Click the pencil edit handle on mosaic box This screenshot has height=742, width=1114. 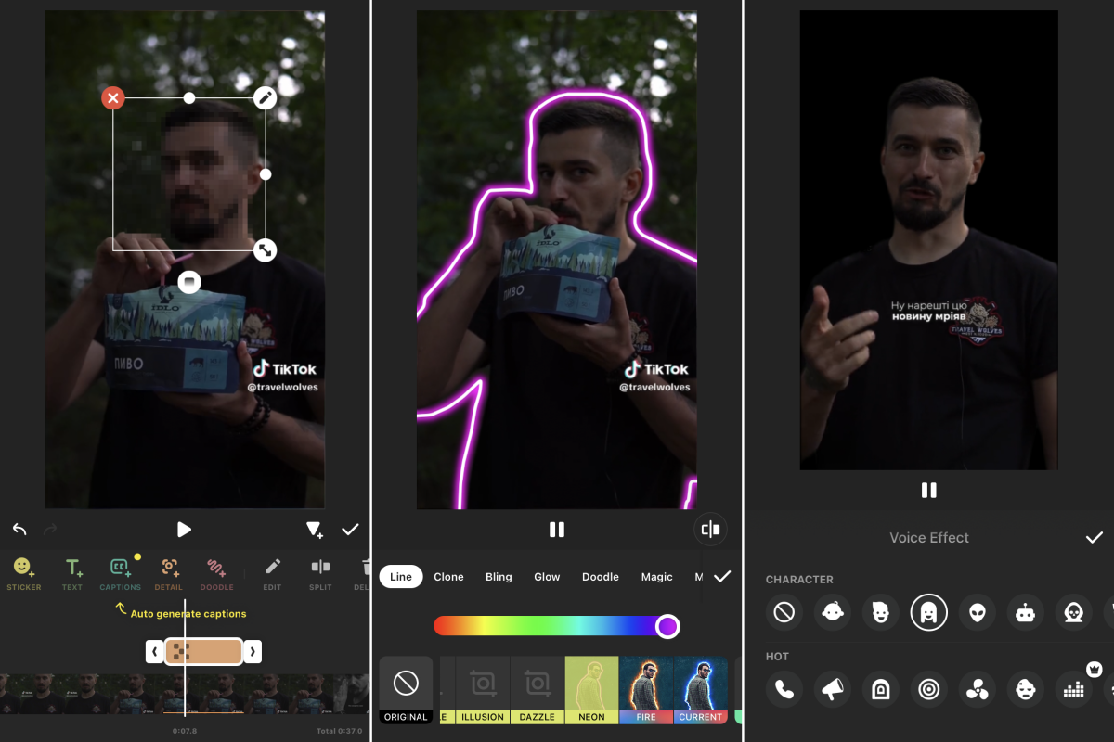coord(266,97)
